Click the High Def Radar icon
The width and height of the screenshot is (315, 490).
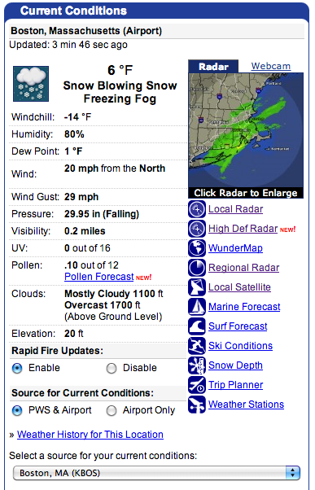coord(197,229)
